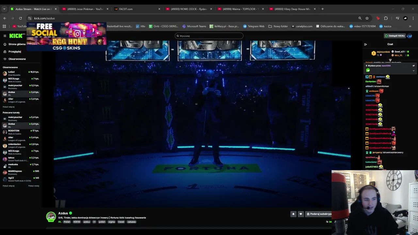Open the Chrome profile avatar

pos(405,18)
